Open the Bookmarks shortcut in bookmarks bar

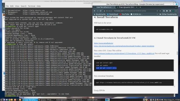coord(100,14)
